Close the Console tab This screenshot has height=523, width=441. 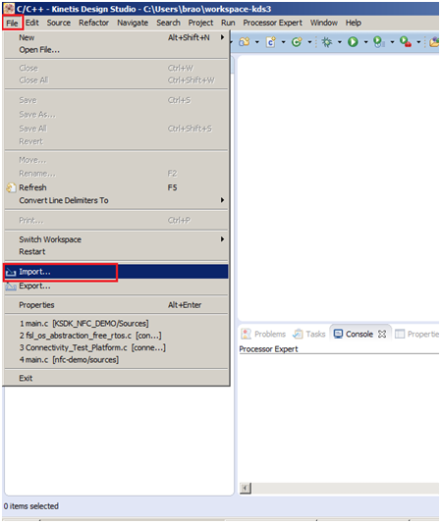(x=382, y=334)
